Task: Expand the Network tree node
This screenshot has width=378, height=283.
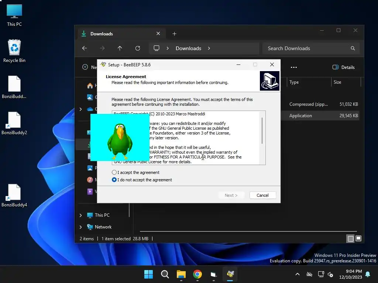Action: coord(80,227)
